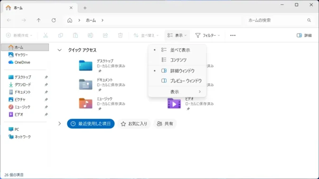This screenshot has height=179, width=319.
Task: Open 並べ替え sort dropdown
Action: click(x=146, y=36)
